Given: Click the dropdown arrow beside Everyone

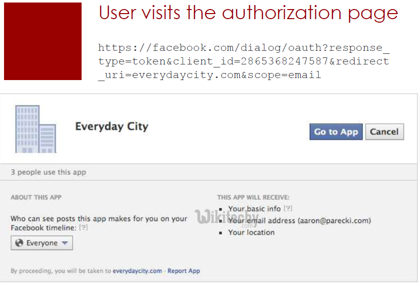Looking at the screenshot, I should click(x=64, y=243).
